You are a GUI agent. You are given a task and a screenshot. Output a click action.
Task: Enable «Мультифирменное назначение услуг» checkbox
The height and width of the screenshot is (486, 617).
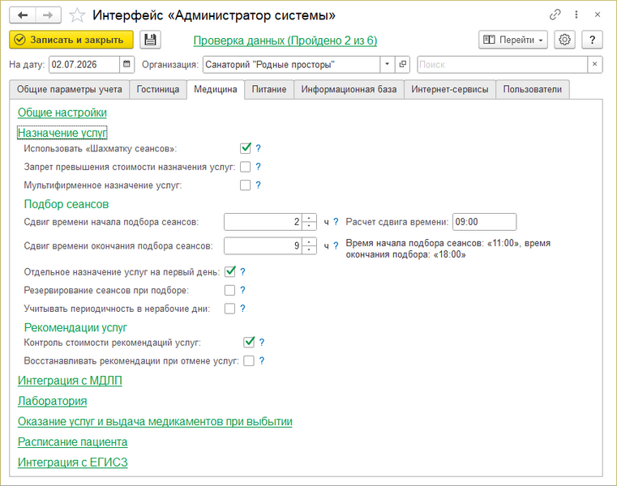(245, 185)
